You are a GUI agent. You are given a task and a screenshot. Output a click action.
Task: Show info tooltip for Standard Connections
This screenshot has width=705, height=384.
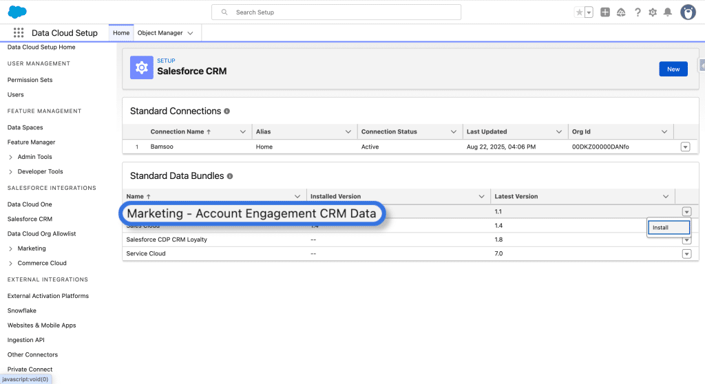point(227,111)
